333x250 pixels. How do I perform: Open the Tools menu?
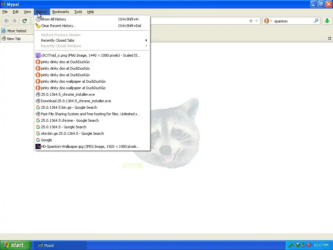[78, 12]
